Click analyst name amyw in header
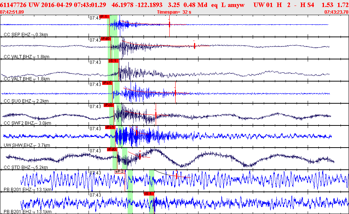The image size is (349, 214). [x=236, y=5]
